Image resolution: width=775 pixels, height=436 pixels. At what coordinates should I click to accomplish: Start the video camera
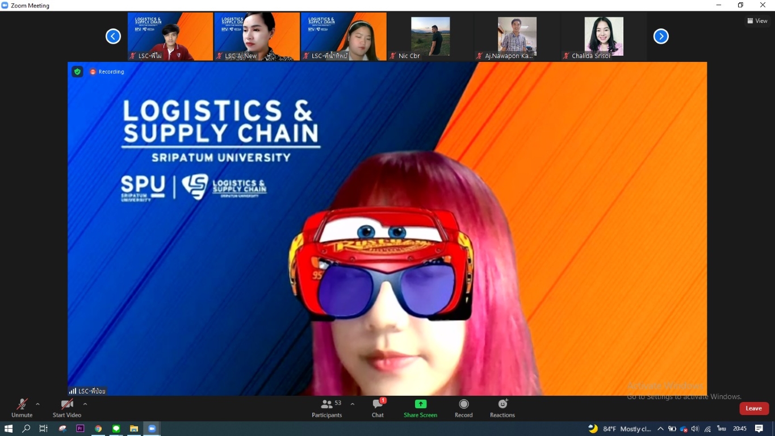(x=67, y=408)
